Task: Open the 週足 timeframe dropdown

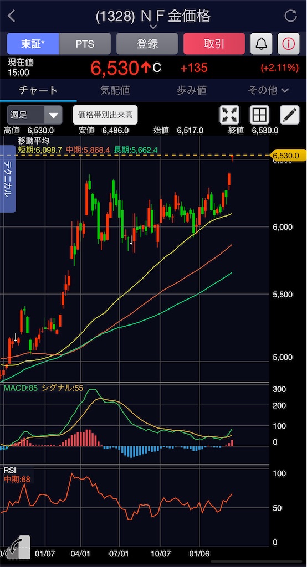Action: coord(35,115)
